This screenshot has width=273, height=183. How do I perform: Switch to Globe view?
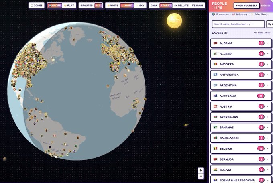pos(55,6)
